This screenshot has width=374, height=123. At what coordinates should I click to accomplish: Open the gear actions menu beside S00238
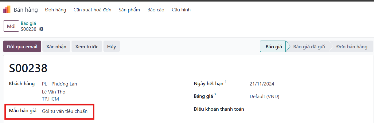(41, 29)
